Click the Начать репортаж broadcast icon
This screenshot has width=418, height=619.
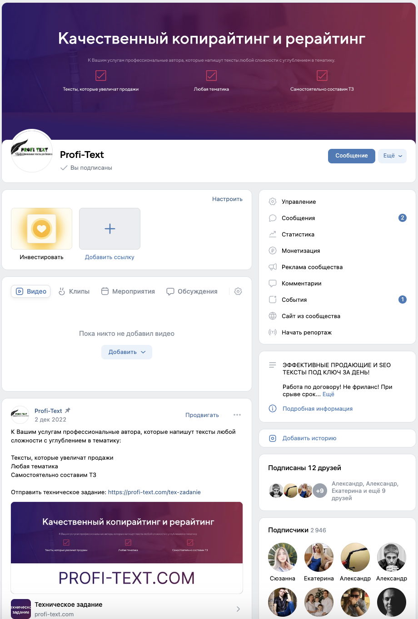pos(273,332)
